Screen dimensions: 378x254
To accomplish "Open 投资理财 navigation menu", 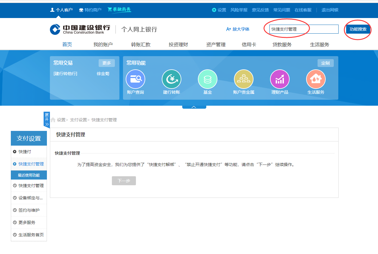I will pos(178,44).
